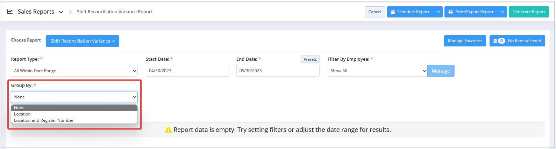Click the Manage button beside employee filter

441,71
